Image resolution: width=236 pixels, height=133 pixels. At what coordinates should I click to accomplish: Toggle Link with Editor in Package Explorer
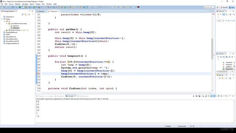25,14
